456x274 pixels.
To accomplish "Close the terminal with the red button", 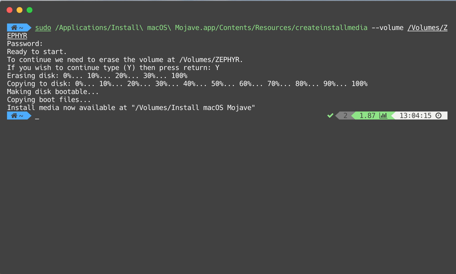I will [x=10, y=10].
